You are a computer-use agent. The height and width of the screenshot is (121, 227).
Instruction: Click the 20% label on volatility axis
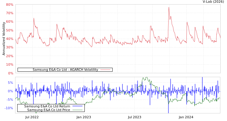[9, 56]
